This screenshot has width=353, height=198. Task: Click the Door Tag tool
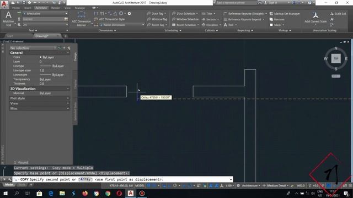(157, 14)
